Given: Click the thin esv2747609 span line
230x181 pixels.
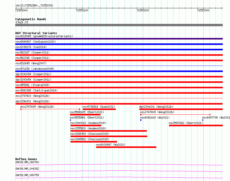Looking at the screenshot, I should [x=175, y=115].
